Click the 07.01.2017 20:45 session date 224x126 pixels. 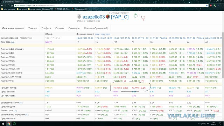[195, 38]
